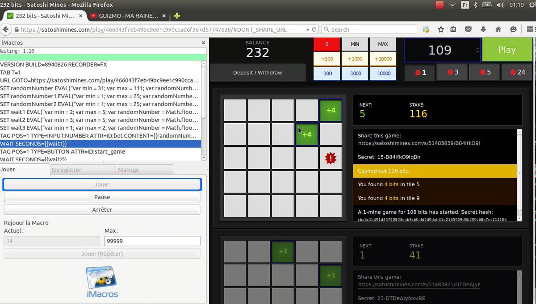
Task: Set bet to MAX
Action: point(383,45)
